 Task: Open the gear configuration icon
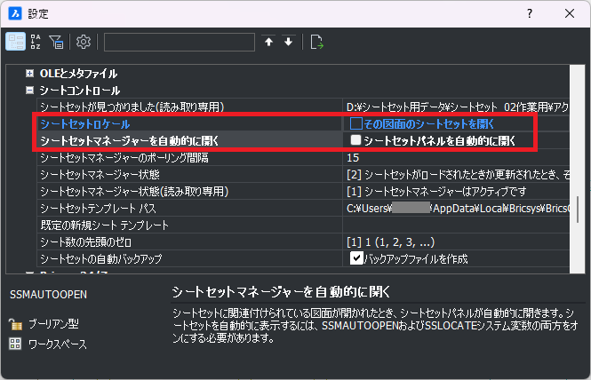tap(84, 42)
